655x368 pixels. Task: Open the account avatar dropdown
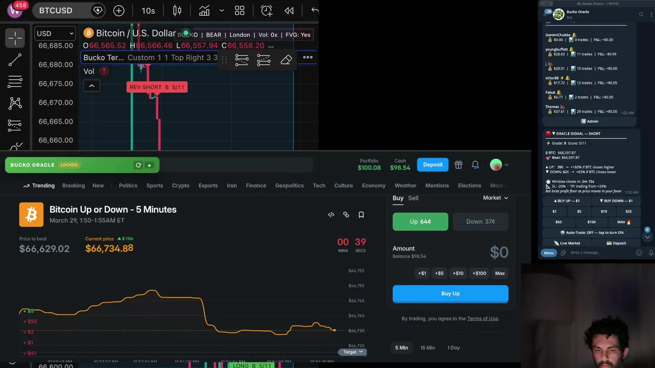click(499, 165)
